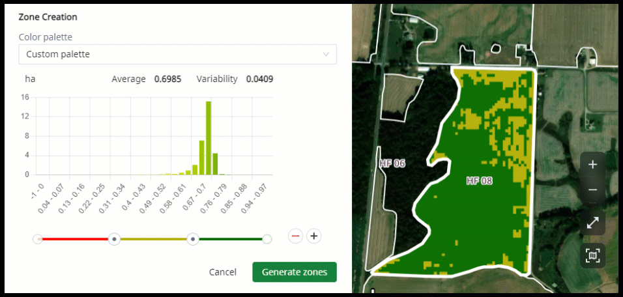Click the yellow-green slider threshold handle
Viewport: 623px width, 297px height.
193,240
